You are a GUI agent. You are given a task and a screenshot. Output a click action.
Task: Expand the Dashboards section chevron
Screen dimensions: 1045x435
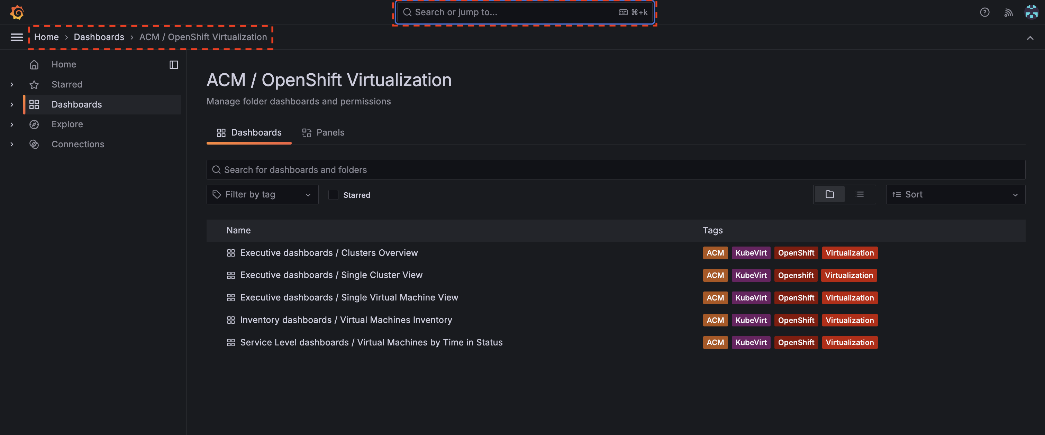tap(12, 104)
